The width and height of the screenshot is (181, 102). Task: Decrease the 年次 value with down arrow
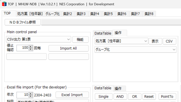[31, 96]
